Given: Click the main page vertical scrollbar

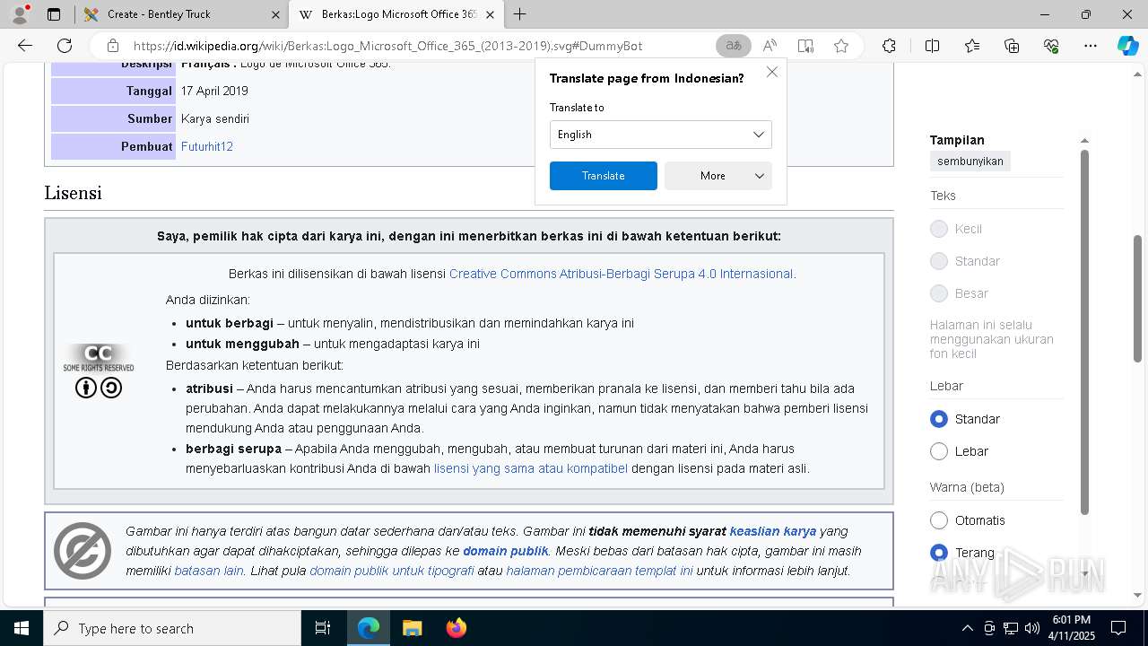Looking at the screenshot, I should (1138, 298).
